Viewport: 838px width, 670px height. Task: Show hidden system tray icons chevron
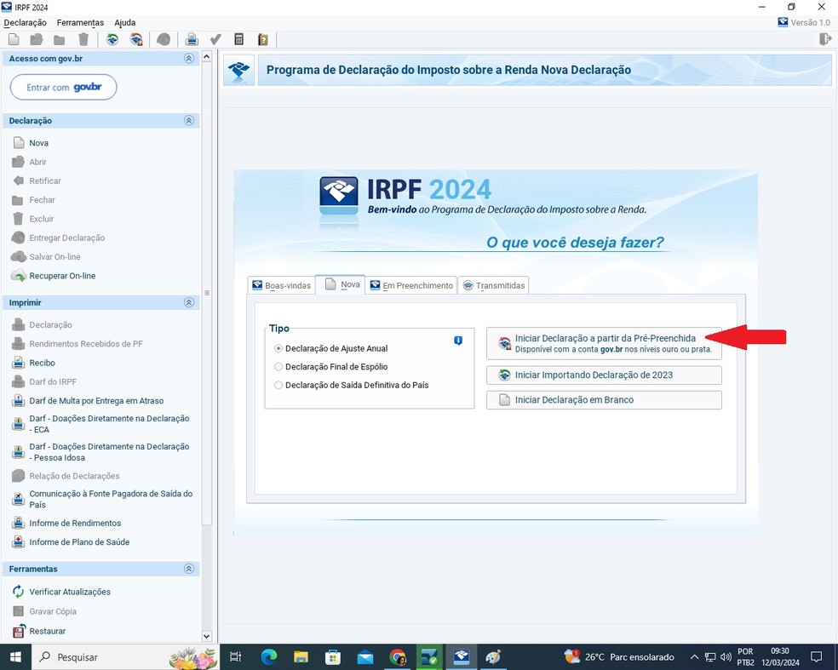pos(694,656)
